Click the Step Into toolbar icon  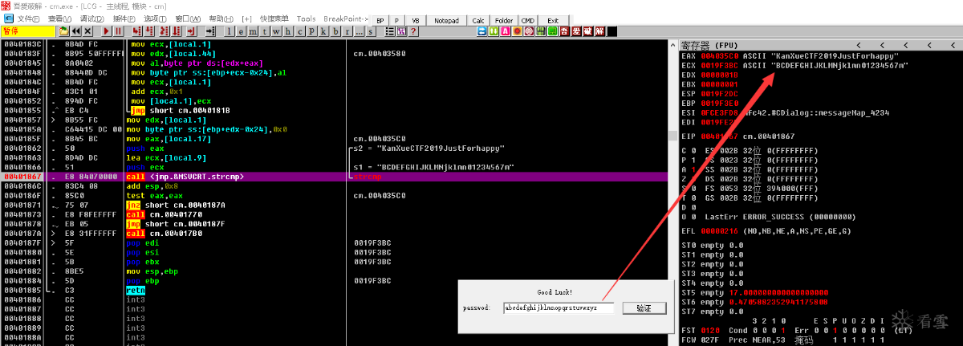click(x=137, y=31)
